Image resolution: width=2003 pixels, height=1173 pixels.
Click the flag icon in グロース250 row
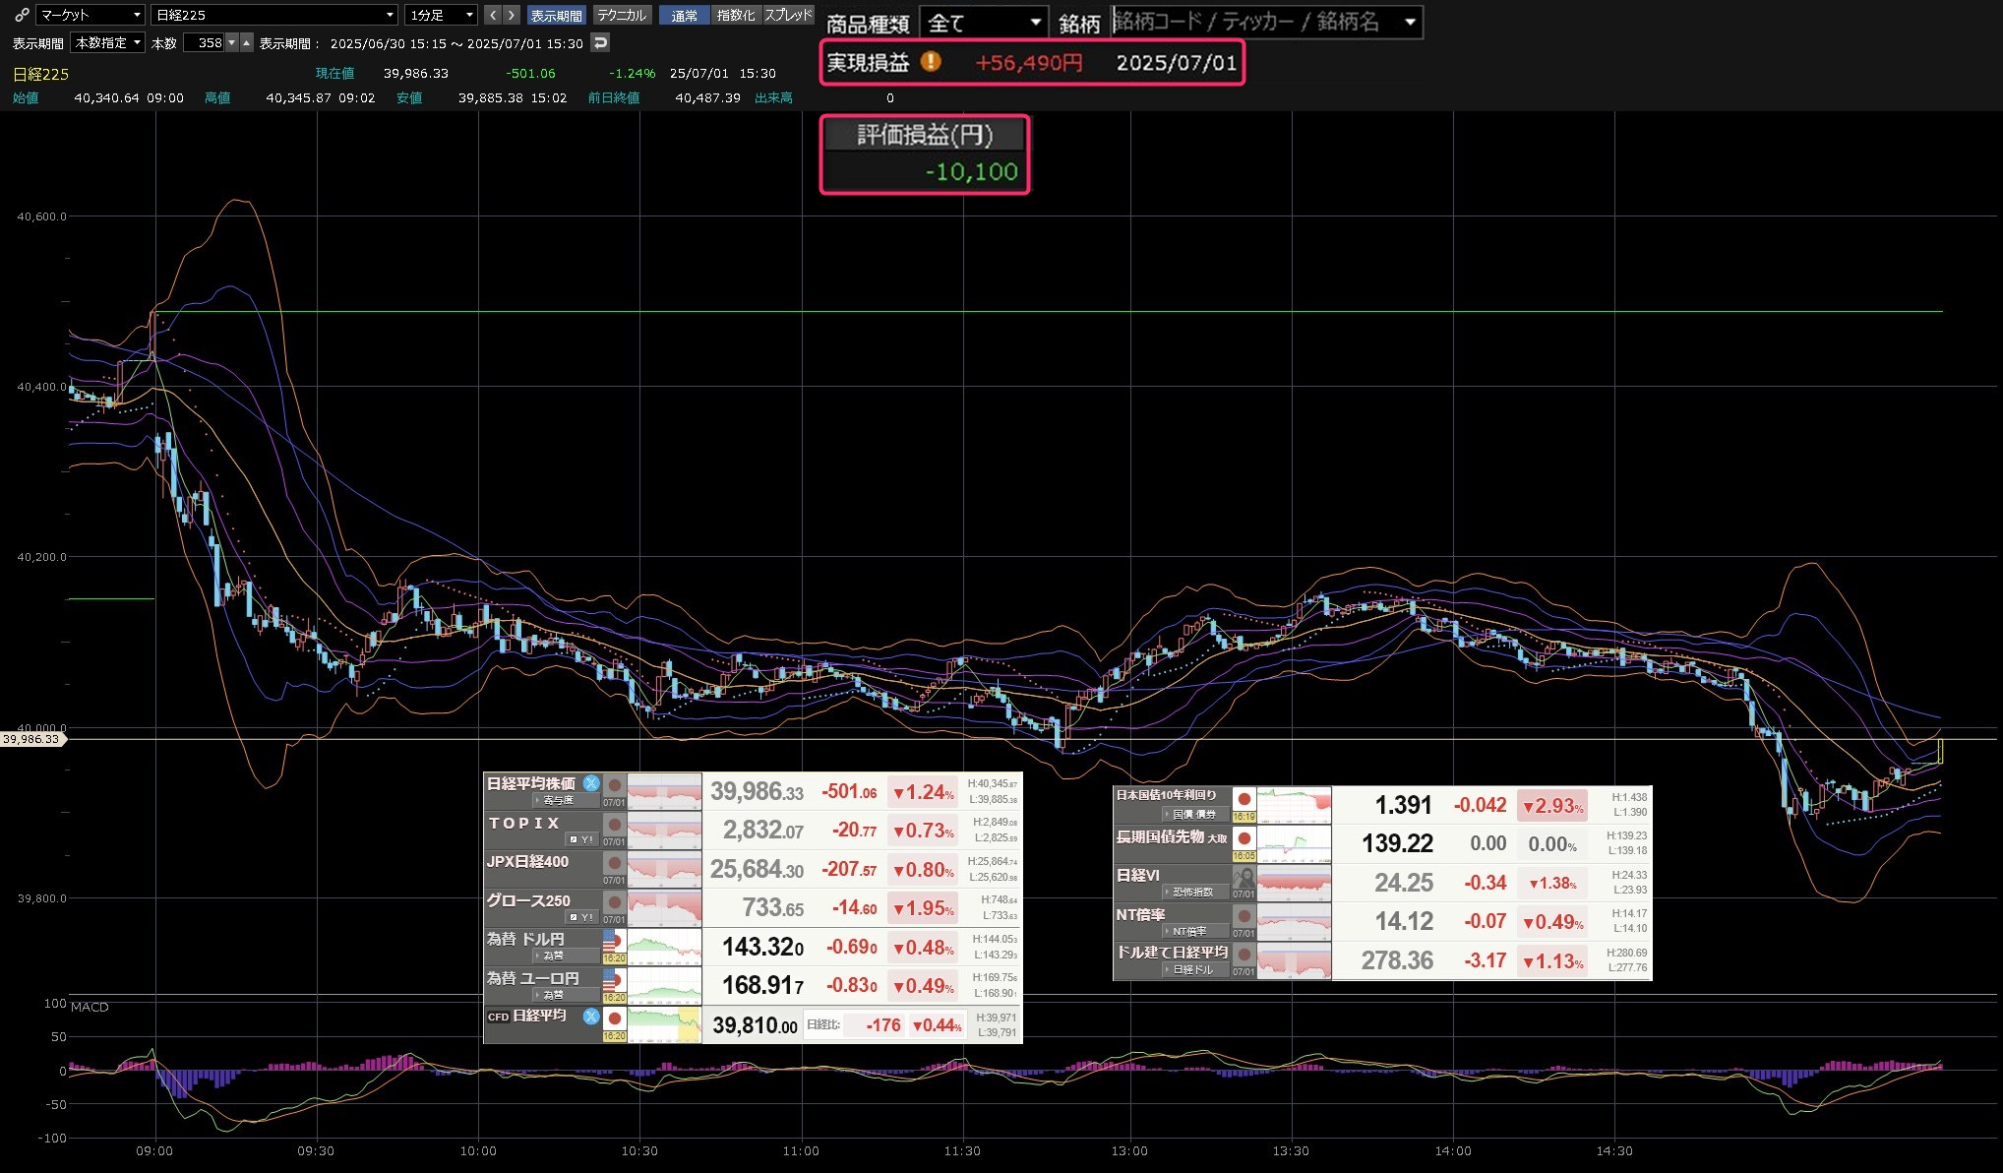pos(615,902)
